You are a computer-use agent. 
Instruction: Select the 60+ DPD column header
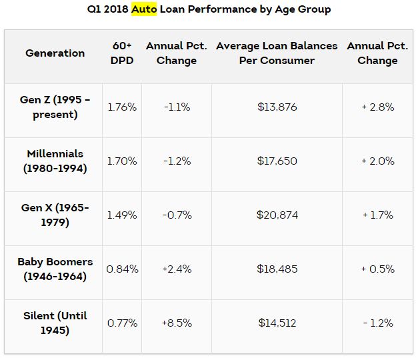tap(122, 53)
